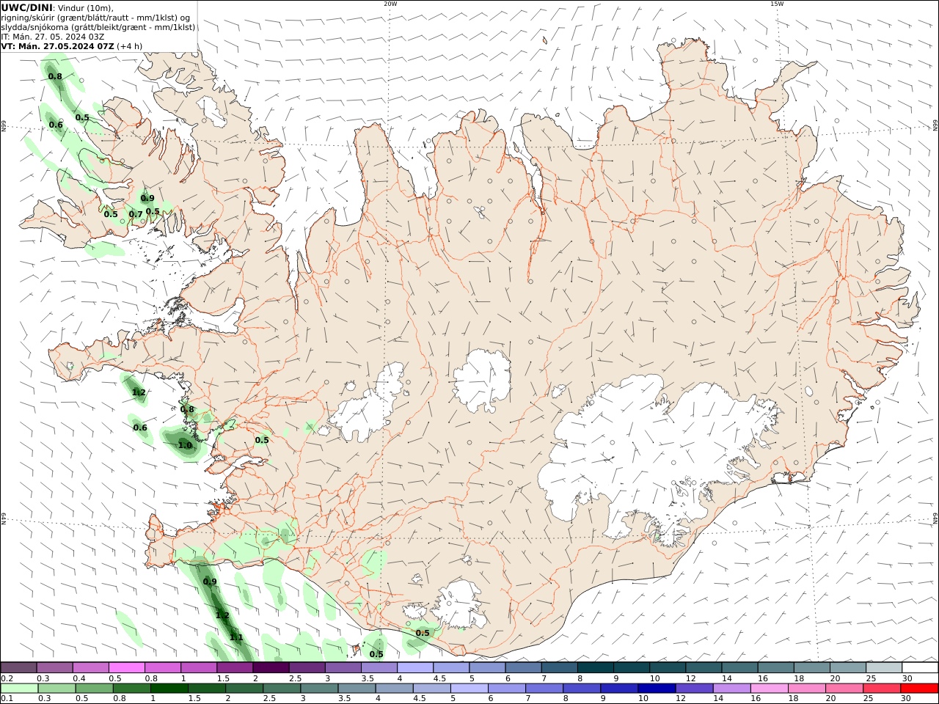The image size is (939, 704).
Task: Click the '20' label in upper scale
Action: pos(835,678)
